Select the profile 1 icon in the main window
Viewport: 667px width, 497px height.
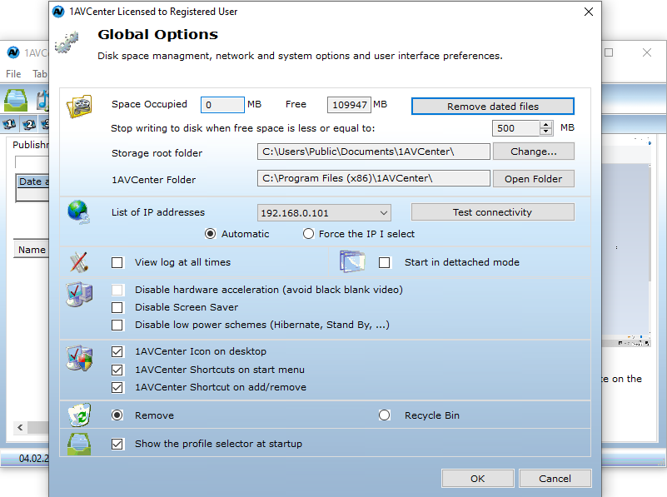click(x=9, y=124)
